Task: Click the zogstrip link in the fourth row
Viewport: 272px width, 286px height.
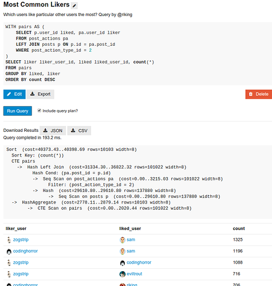Action: pos(21,274)
